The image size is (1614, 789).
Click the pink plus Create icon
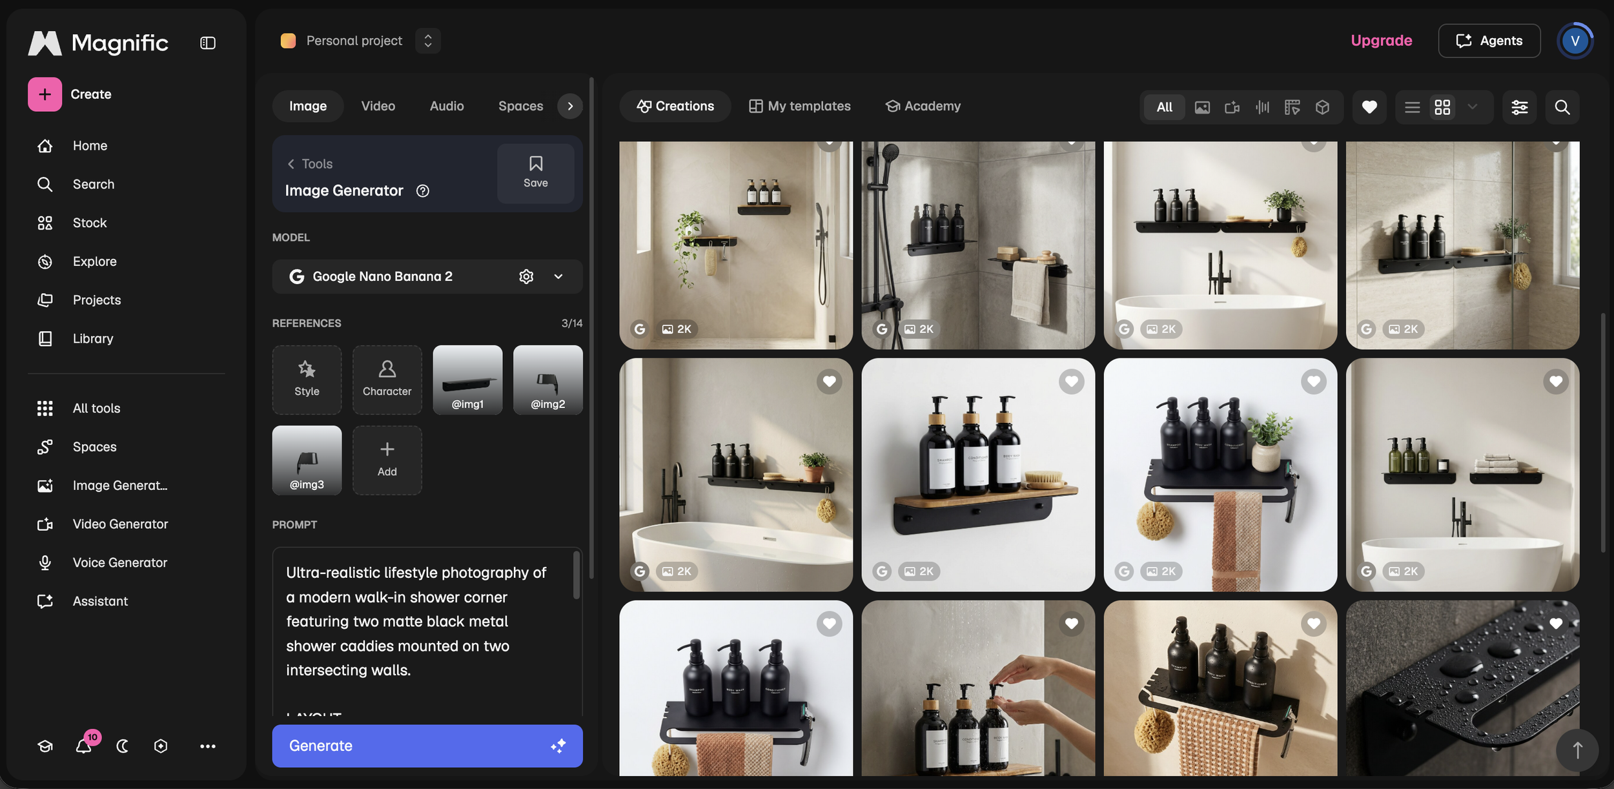pyautogui.click(x=45, y=94)
